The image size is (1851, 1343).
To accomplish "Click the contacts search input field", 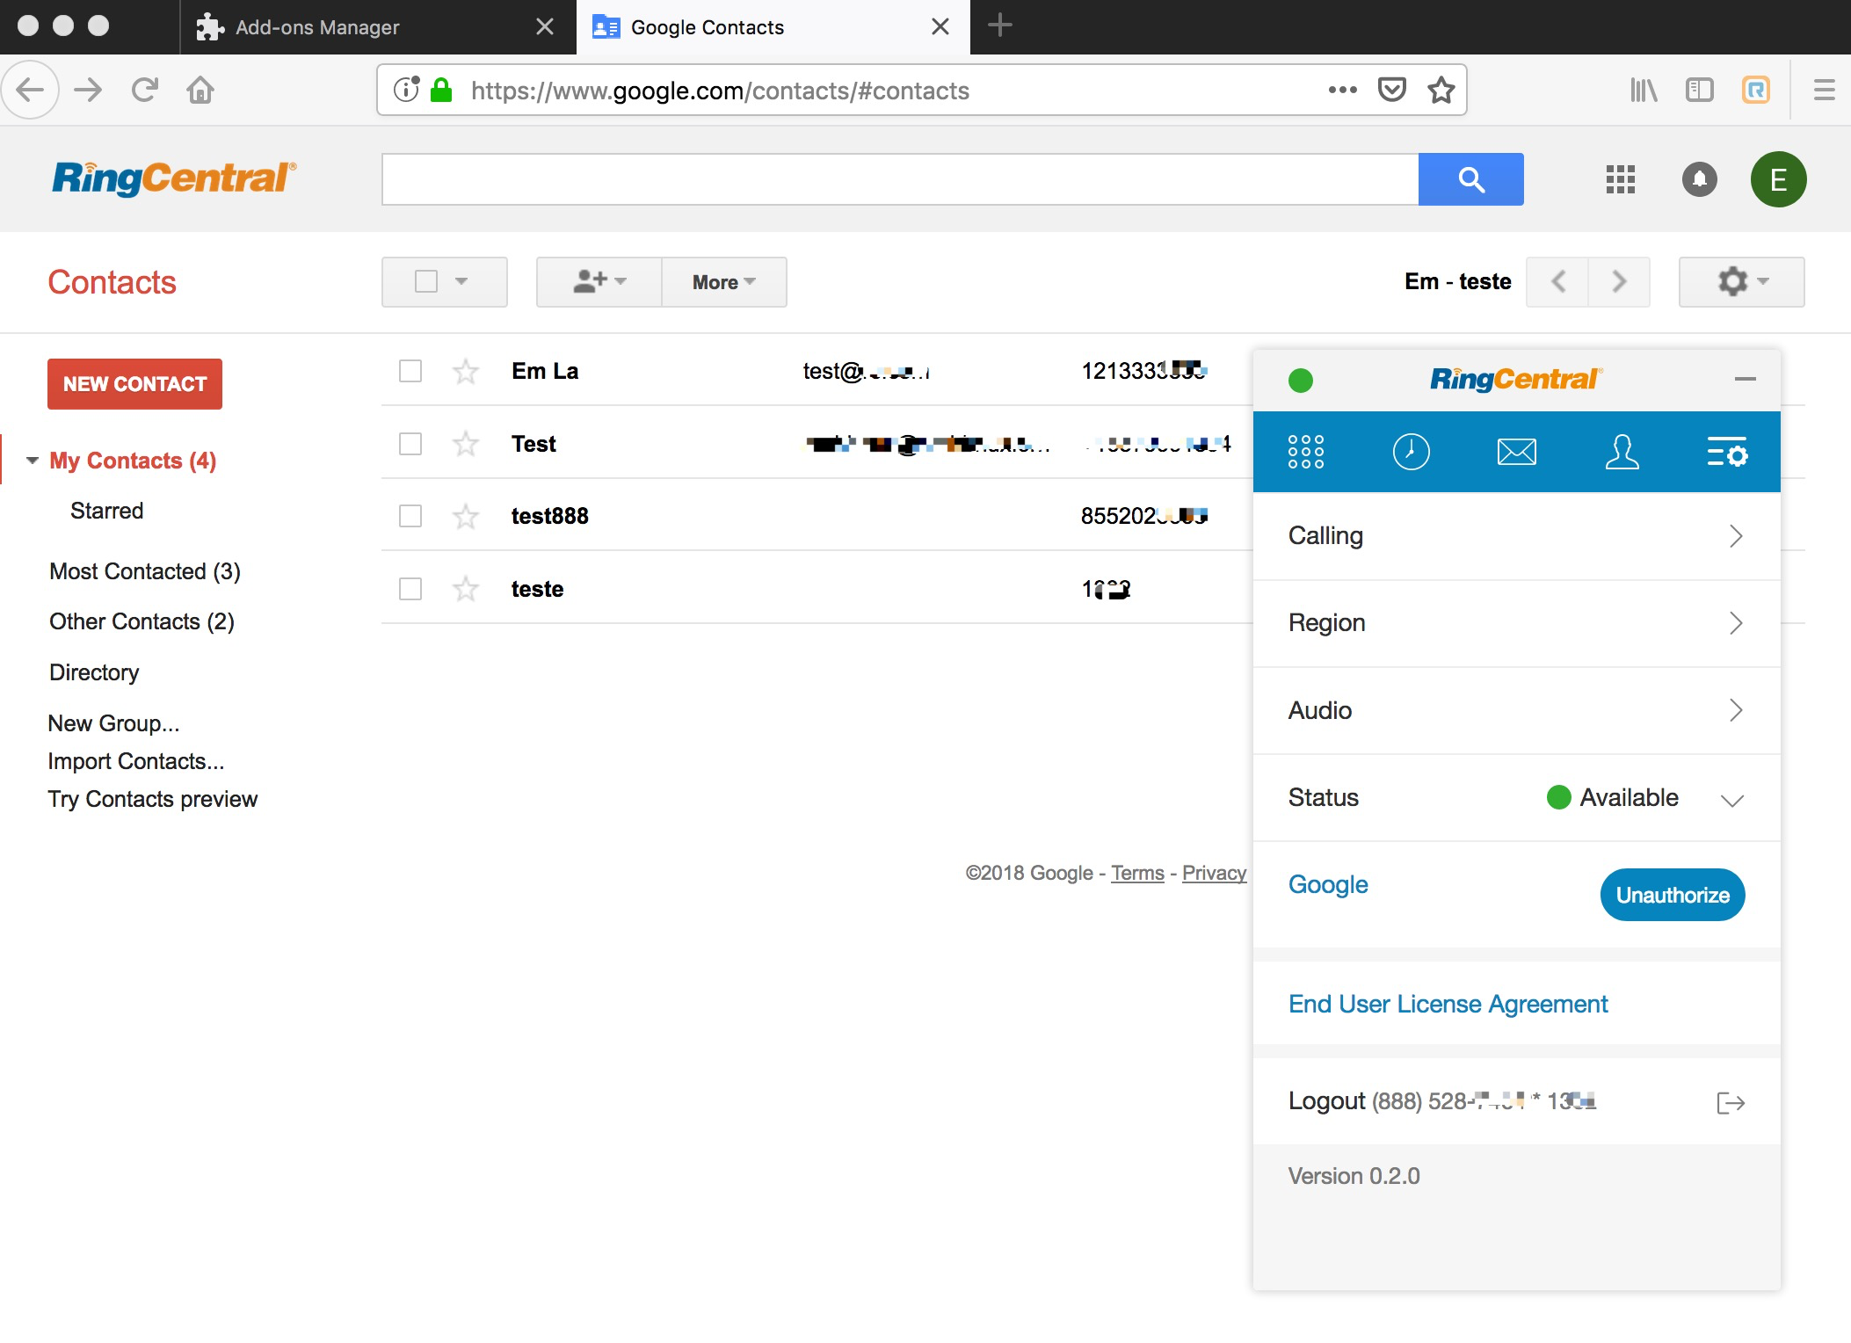I will 899,179.
